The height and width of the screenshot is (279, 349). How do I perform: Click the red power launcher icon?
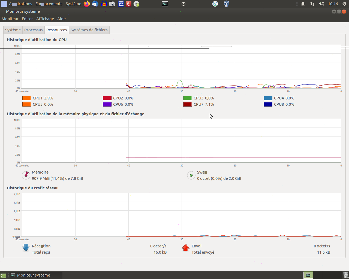(x=129, y=4)
